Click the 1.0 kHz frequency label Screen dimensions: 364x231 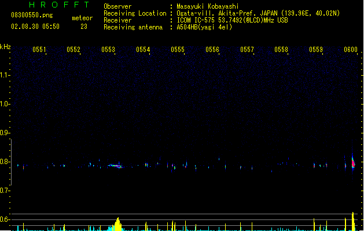coord(5,104)
